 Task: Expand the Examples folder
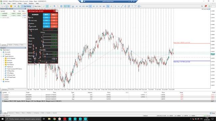pyautogui.click(x=4, y=63)
